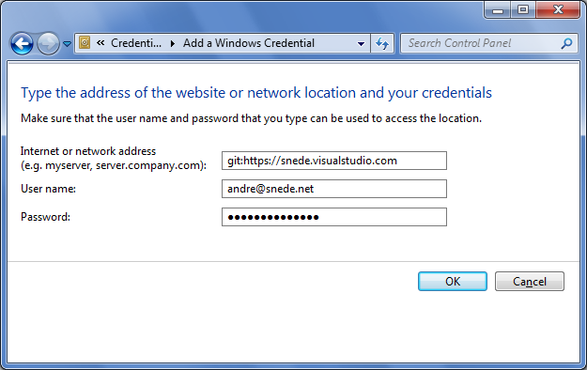
Task: Open the address bar history dropdown
Action: (361, 44)
